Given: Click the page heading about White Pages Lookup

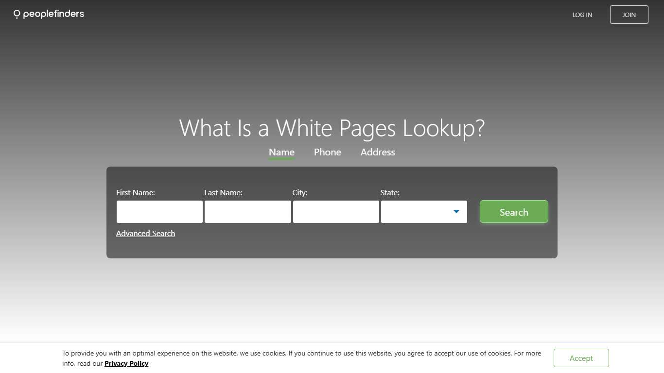Looking at the screenshot, I should click(x=332, y=128).
